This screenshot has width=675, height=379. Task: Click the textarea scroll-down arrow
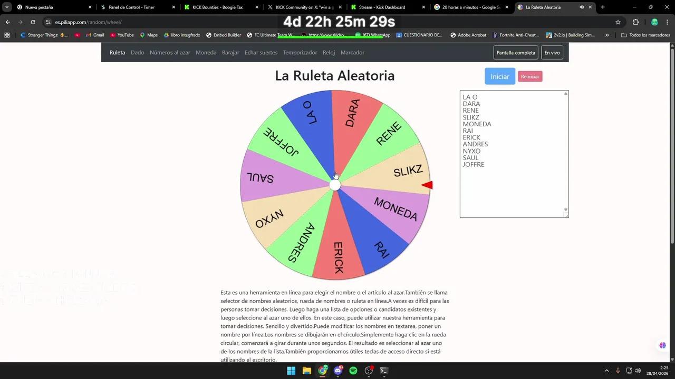pos(566,210)
